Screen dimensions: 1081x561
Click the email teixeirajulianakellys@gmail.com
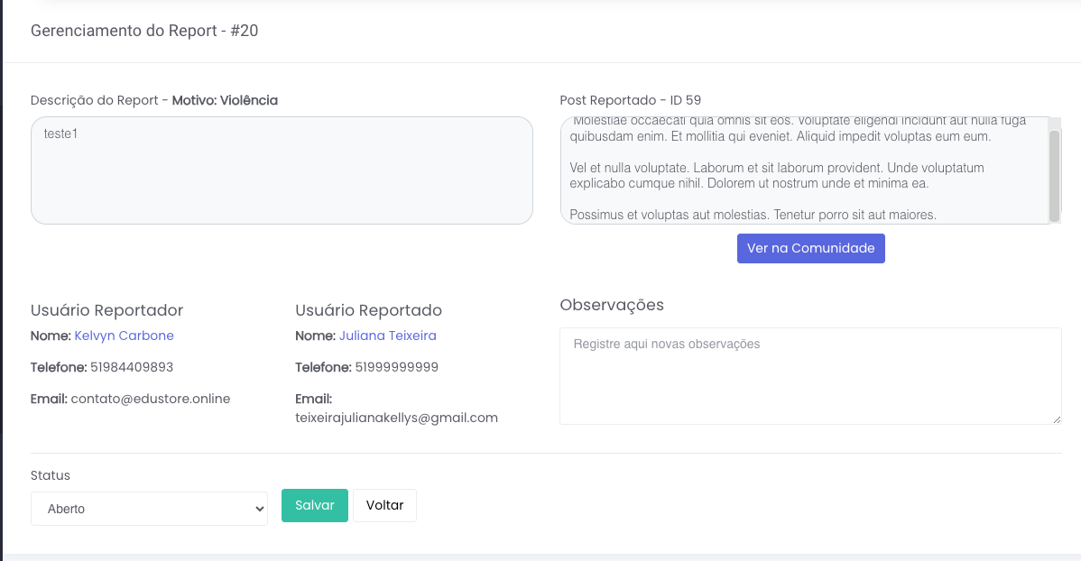(396, 418)
